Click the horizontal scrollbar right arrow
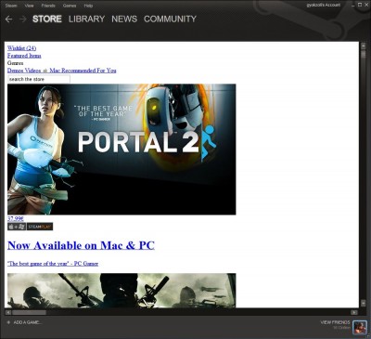The height and width of the screenshot is (339, 371). tap(354, 312)
